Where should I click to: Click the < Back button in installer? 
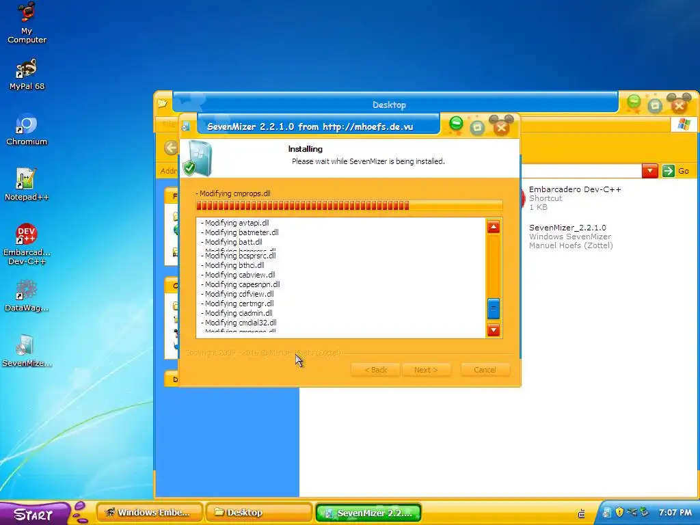[375, 370]
